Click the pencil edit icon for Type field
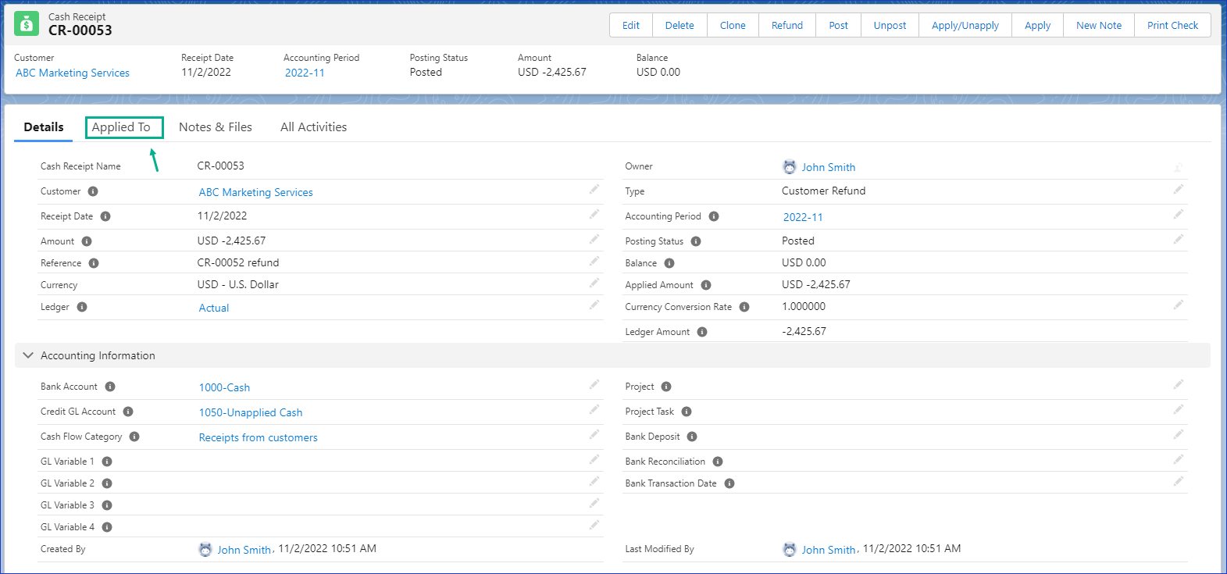The width and height of the screenshot is (1227, 574). [x=1179, y=189]
